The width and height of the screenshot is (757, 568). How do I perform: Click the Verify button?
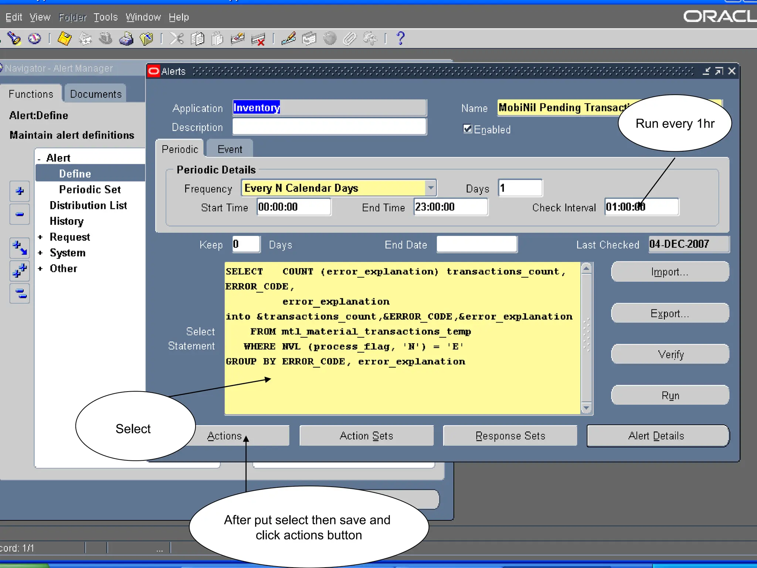click(670, 354)
